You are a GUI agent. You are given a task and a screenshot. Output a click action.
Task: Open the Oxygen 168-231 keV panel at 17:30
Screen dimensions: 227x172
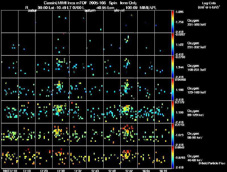point(61,67)
